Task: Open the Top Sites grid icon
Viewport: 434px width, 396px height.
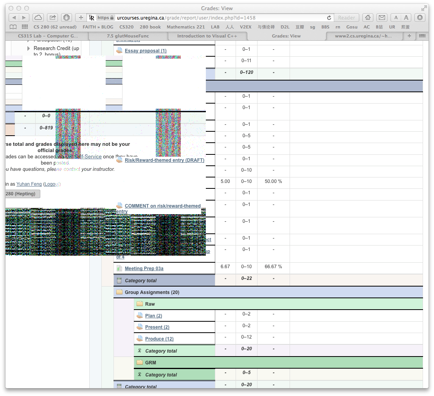Action: point(25,27)
